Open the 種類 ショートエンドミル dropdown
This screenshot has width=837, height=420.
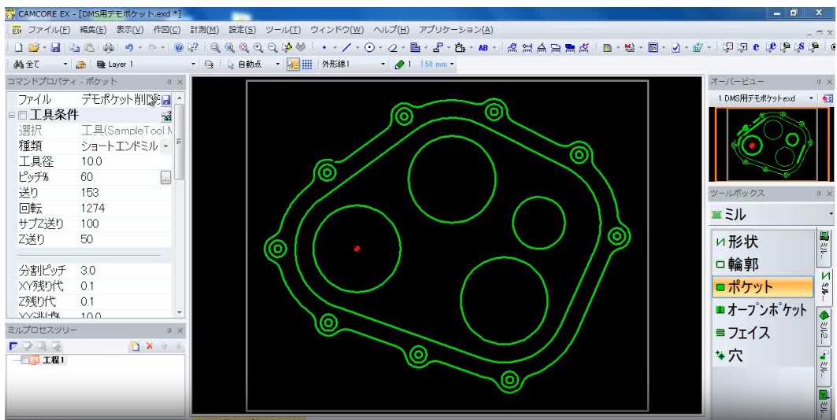click(165, 146)
